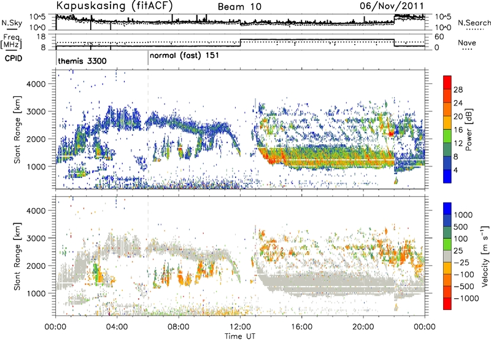
Task: Click 'Slant Range [km]' label on the power panel
Action: [x=17, y=129]
